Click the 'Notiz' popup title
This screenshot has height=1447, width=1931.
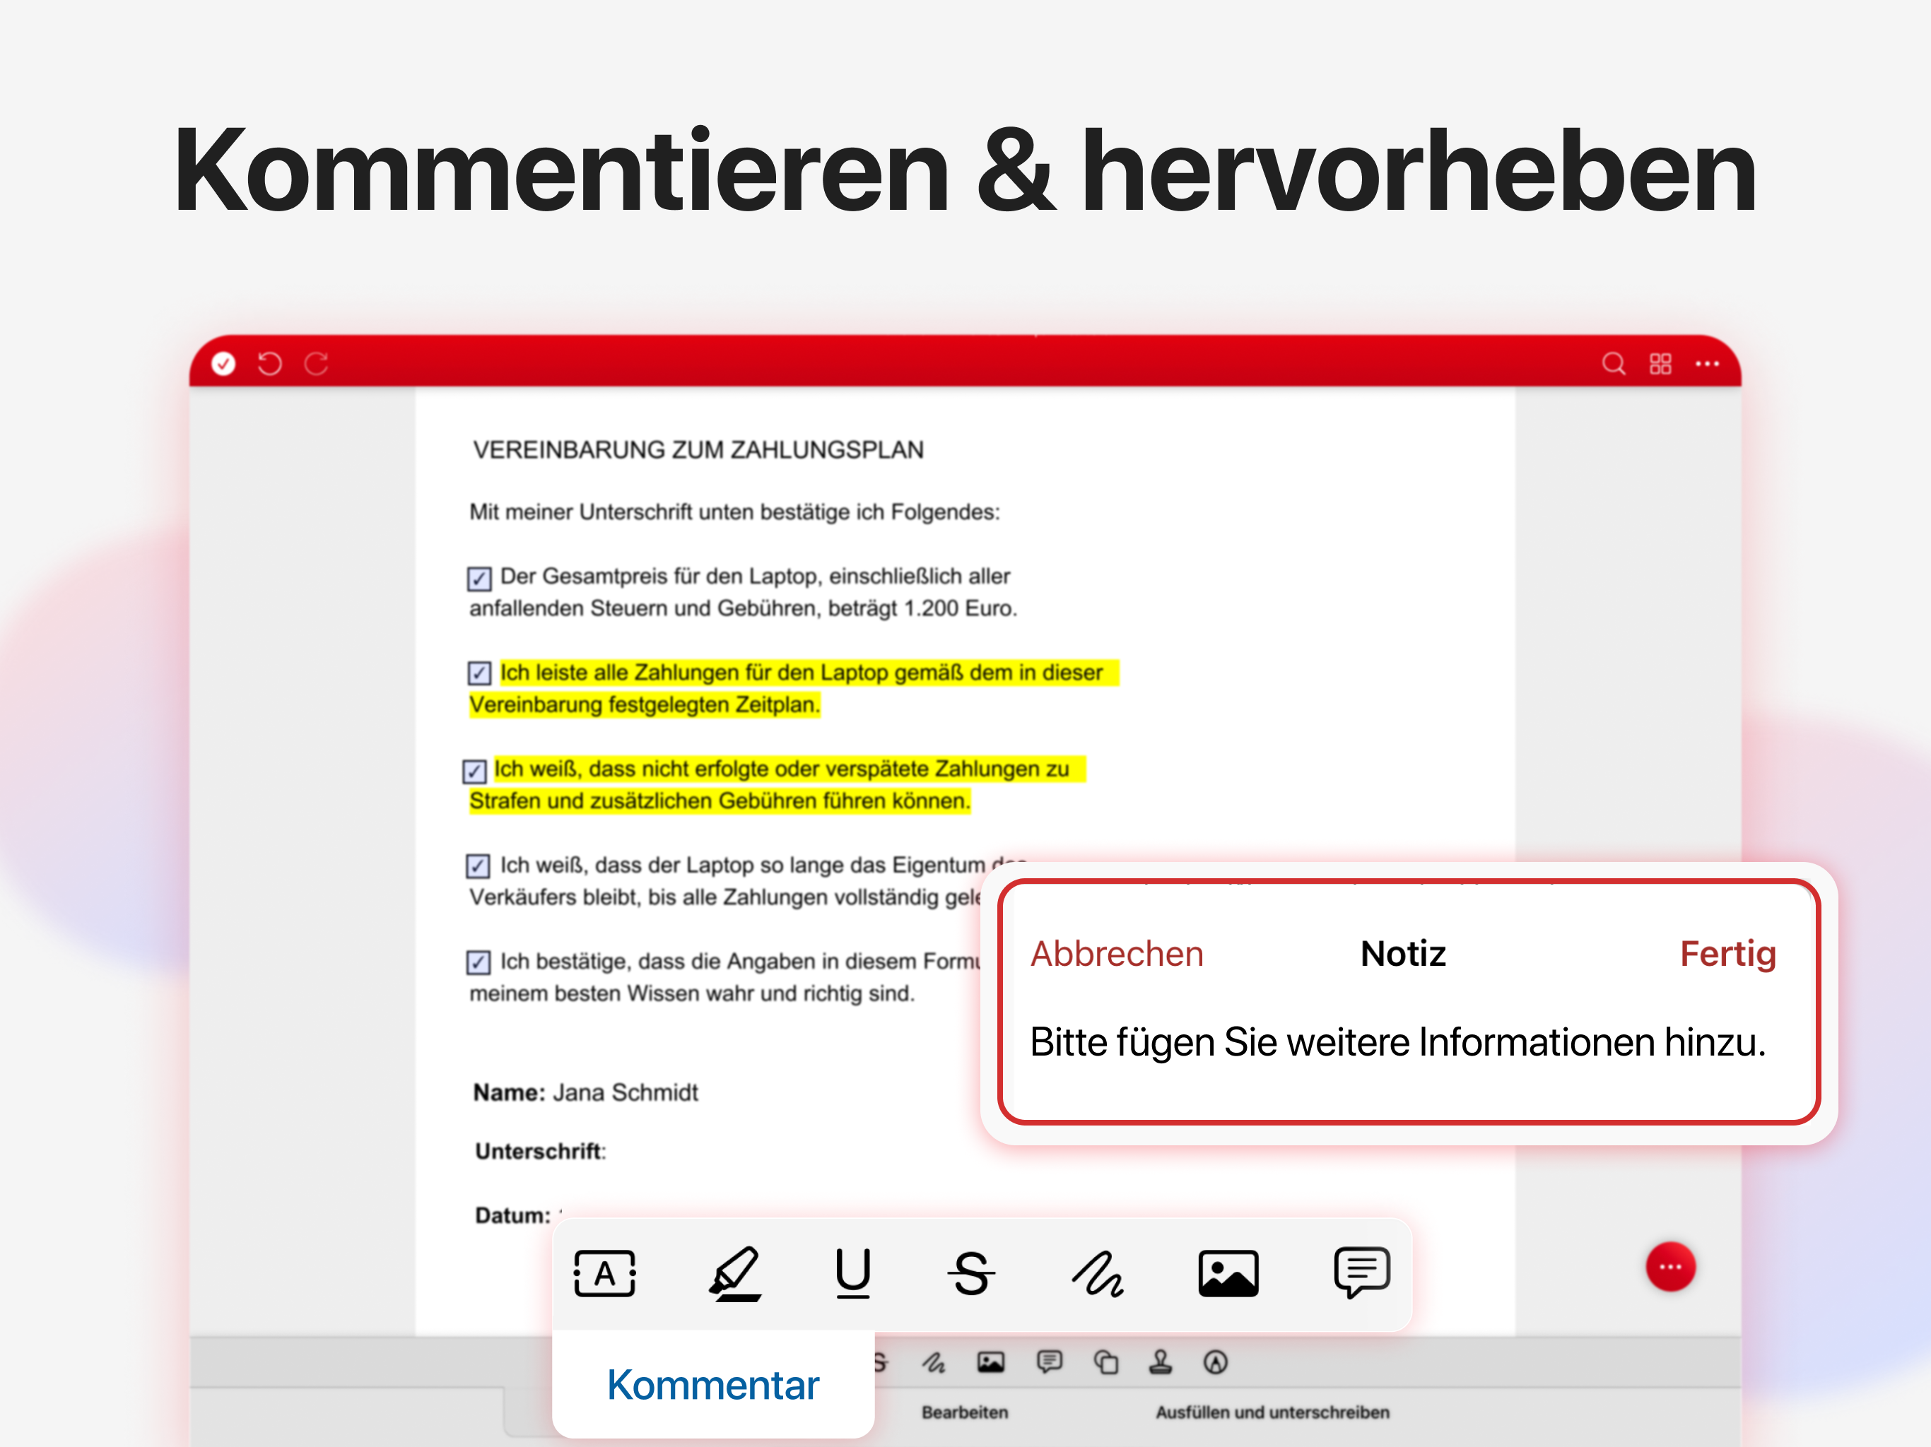[1403, 954]
